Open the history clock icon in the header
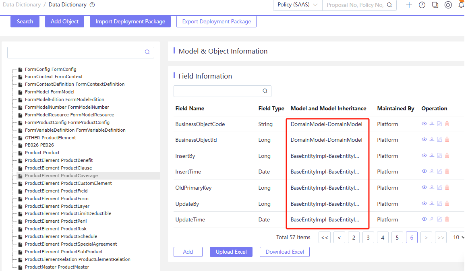The image size is (472, 271). (x=422, y=5)
